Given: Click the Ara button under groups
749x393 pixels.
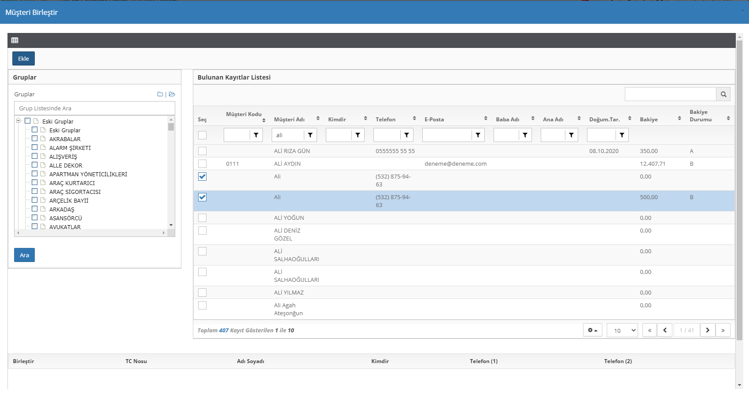Looking at the screenshot, I should click(24, 255).
